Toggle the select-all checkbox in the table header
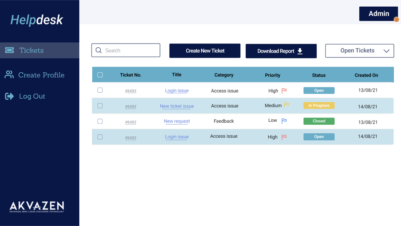Screen dimensions: 401x226 click(x=100, y=75)
